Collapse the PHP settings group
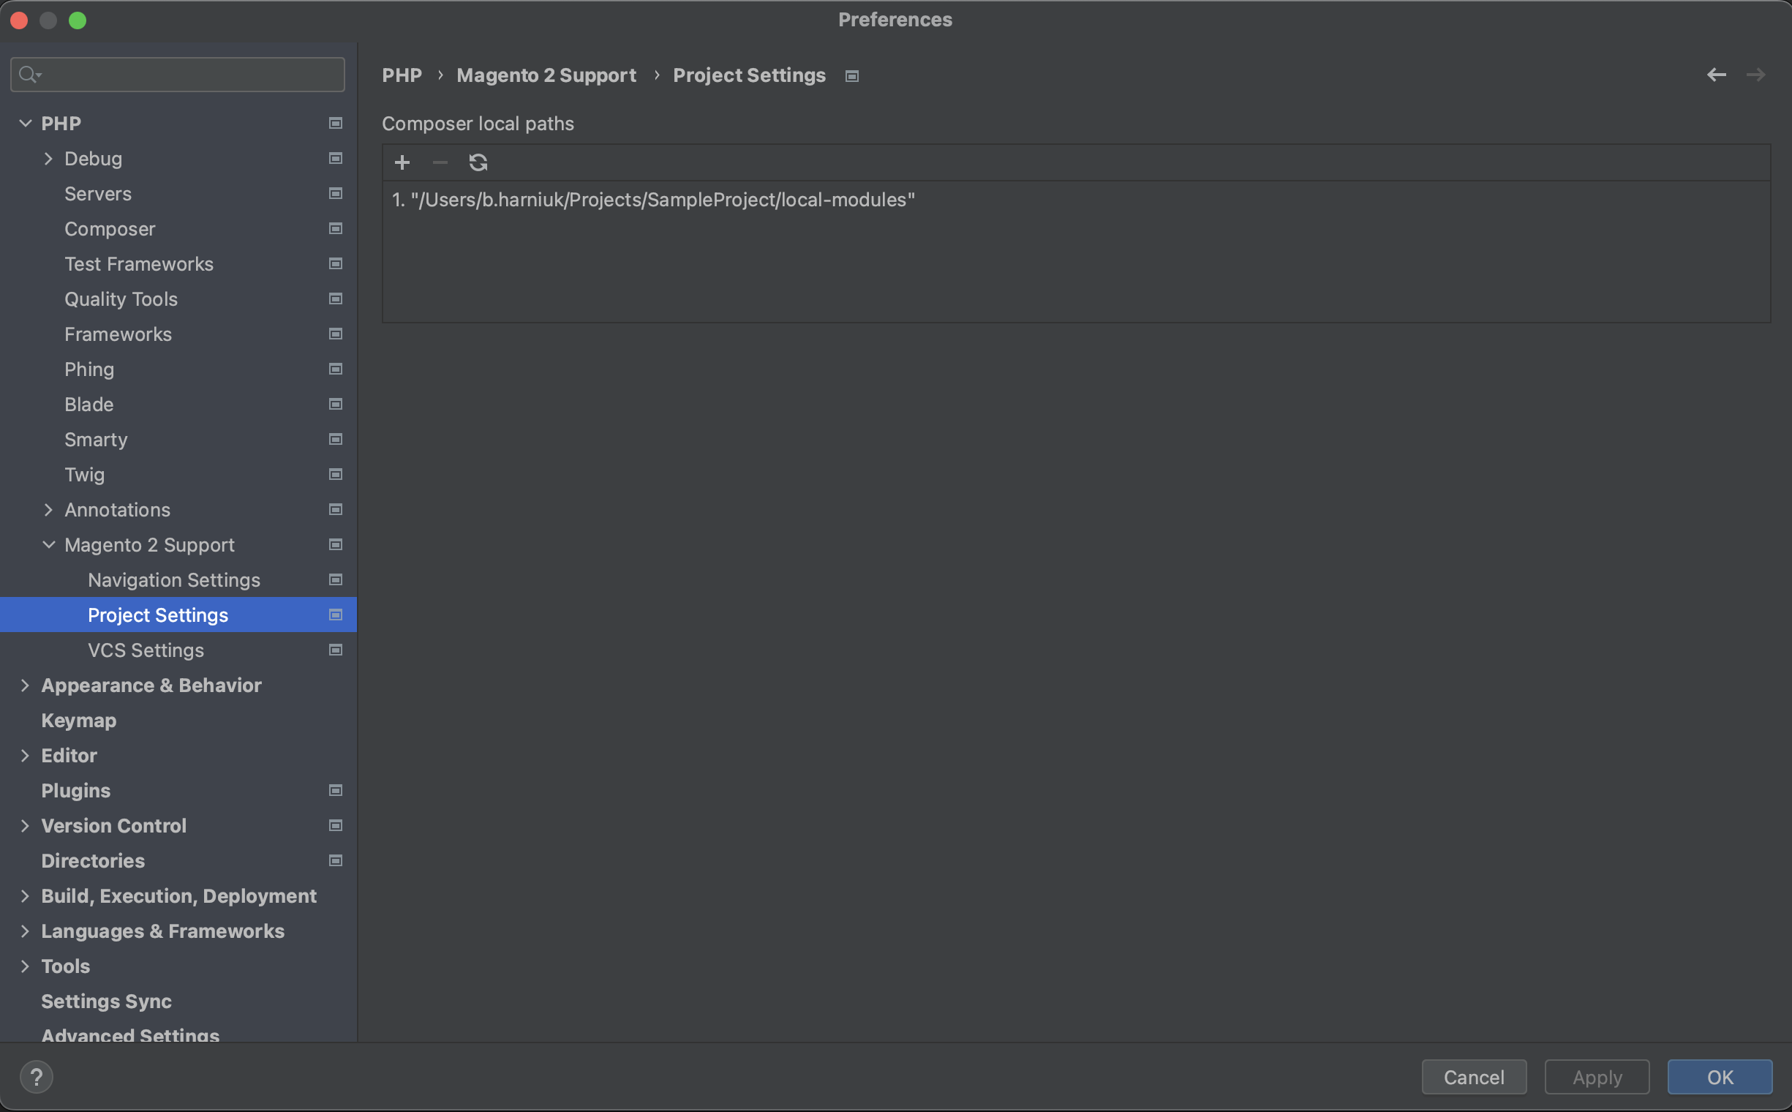 (x=25, y=124)
